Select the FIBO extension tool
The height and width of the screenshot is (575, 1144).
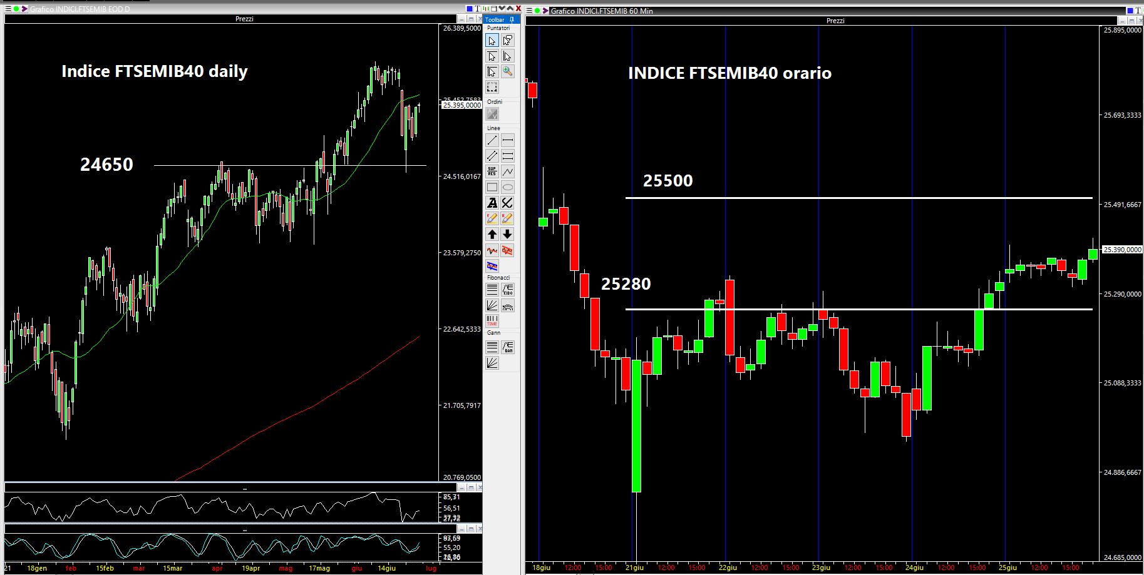tap(507, 290)
